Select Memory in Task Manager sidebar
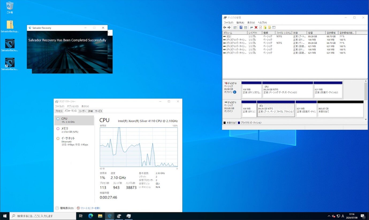This screenshot has width=369, height=220. [74, 130]
